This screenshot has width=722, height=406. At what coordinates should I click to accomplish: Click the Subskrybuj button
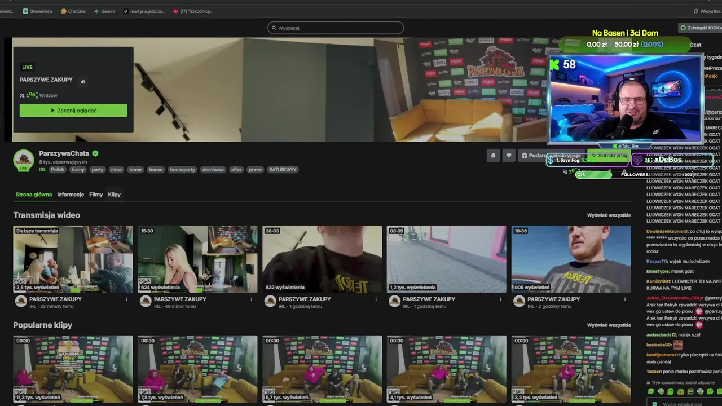point(608,155)
